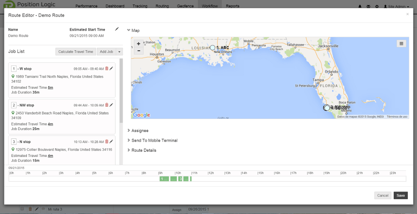Open the map layers menu icon
The height and width of the screenshot is (214, 417).
point(401,44)
